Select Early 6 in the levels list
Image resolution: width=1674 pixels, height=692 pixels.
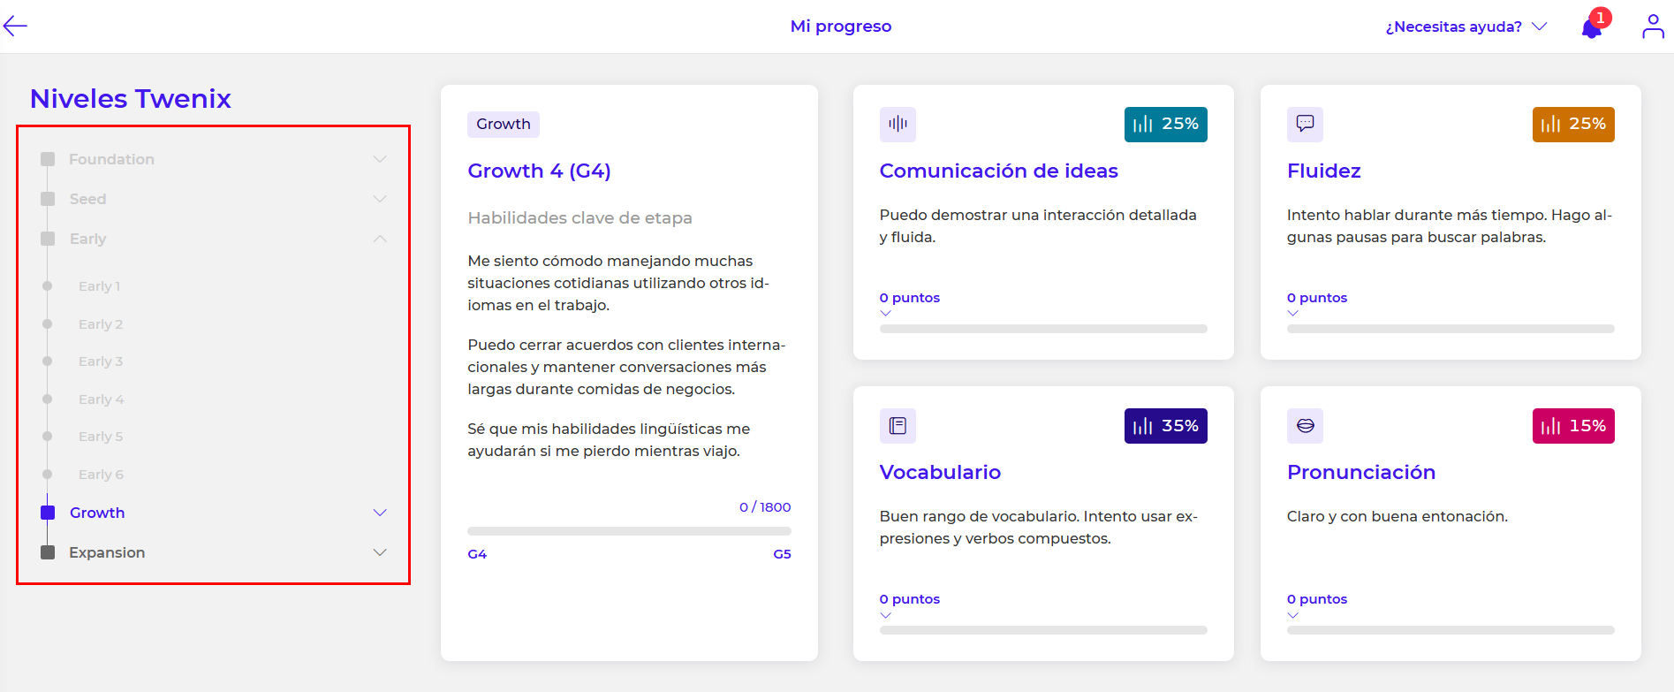pos(101,475)
